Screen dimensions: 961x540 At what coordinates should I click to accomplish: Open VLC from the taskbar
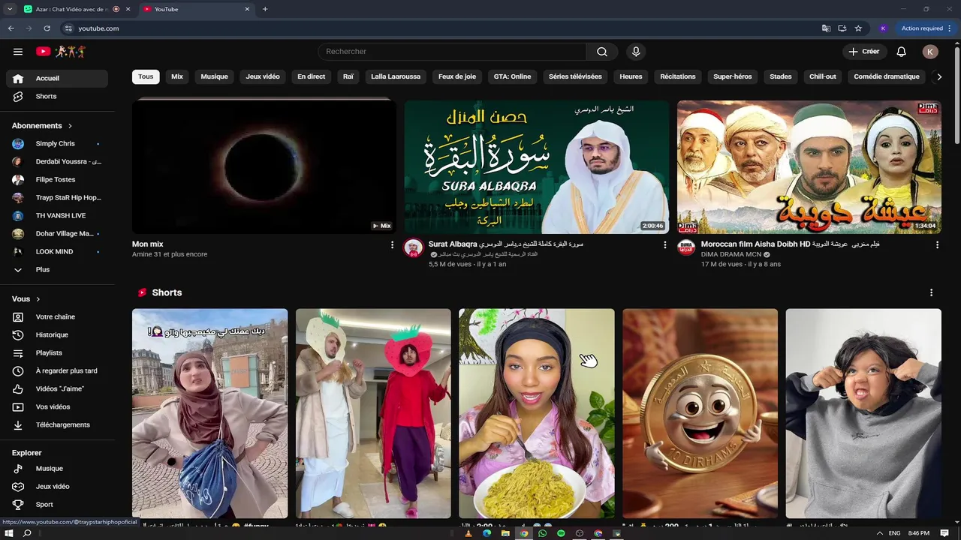click(x=469, y=533)
